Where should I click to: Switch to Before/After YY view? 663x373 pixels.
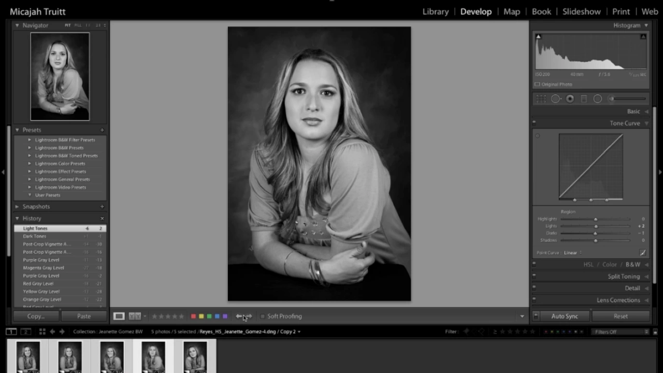coord(135,316)
